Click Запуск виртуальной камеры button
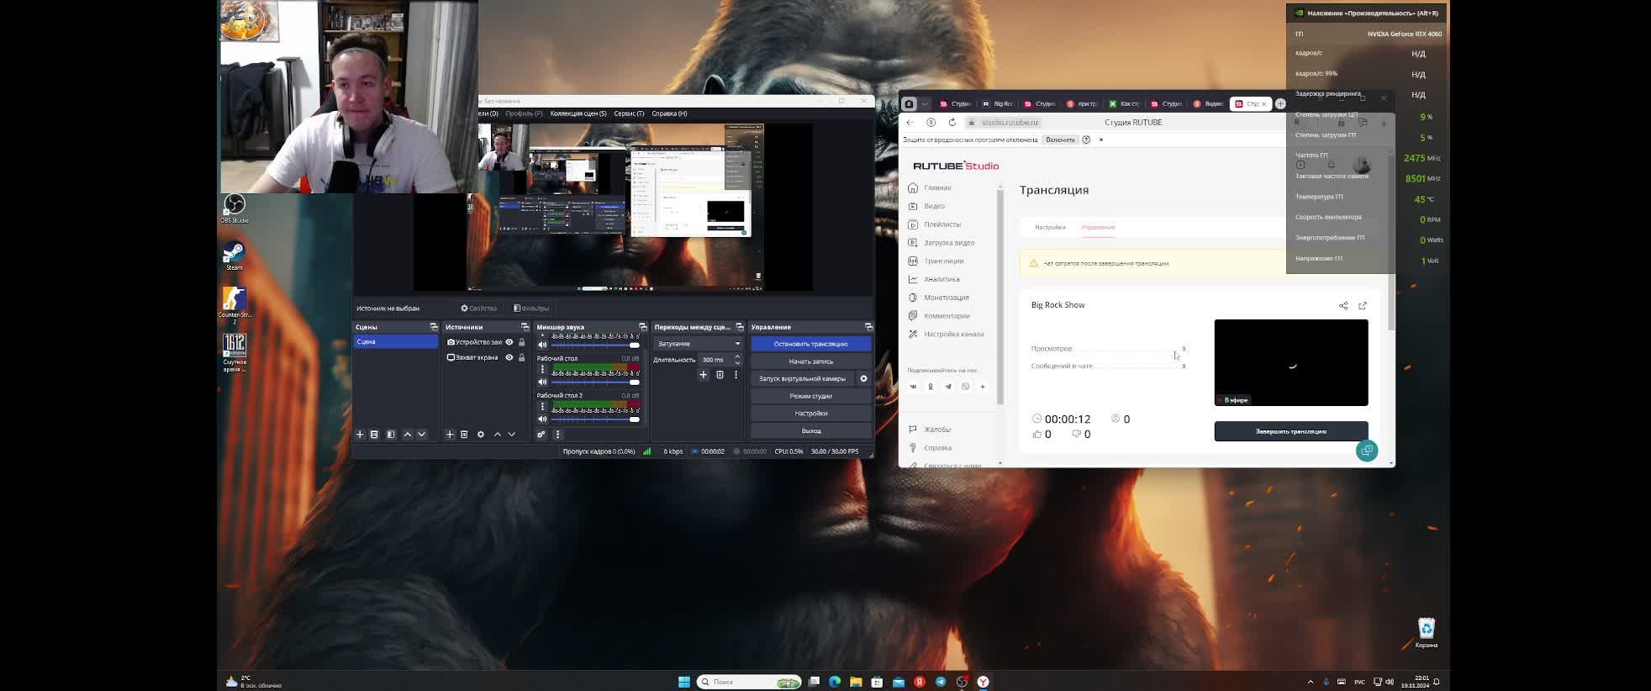Image resolution: width=1651 pixels, height=691 pixels. pyautogui.click(x=803, y=379)
